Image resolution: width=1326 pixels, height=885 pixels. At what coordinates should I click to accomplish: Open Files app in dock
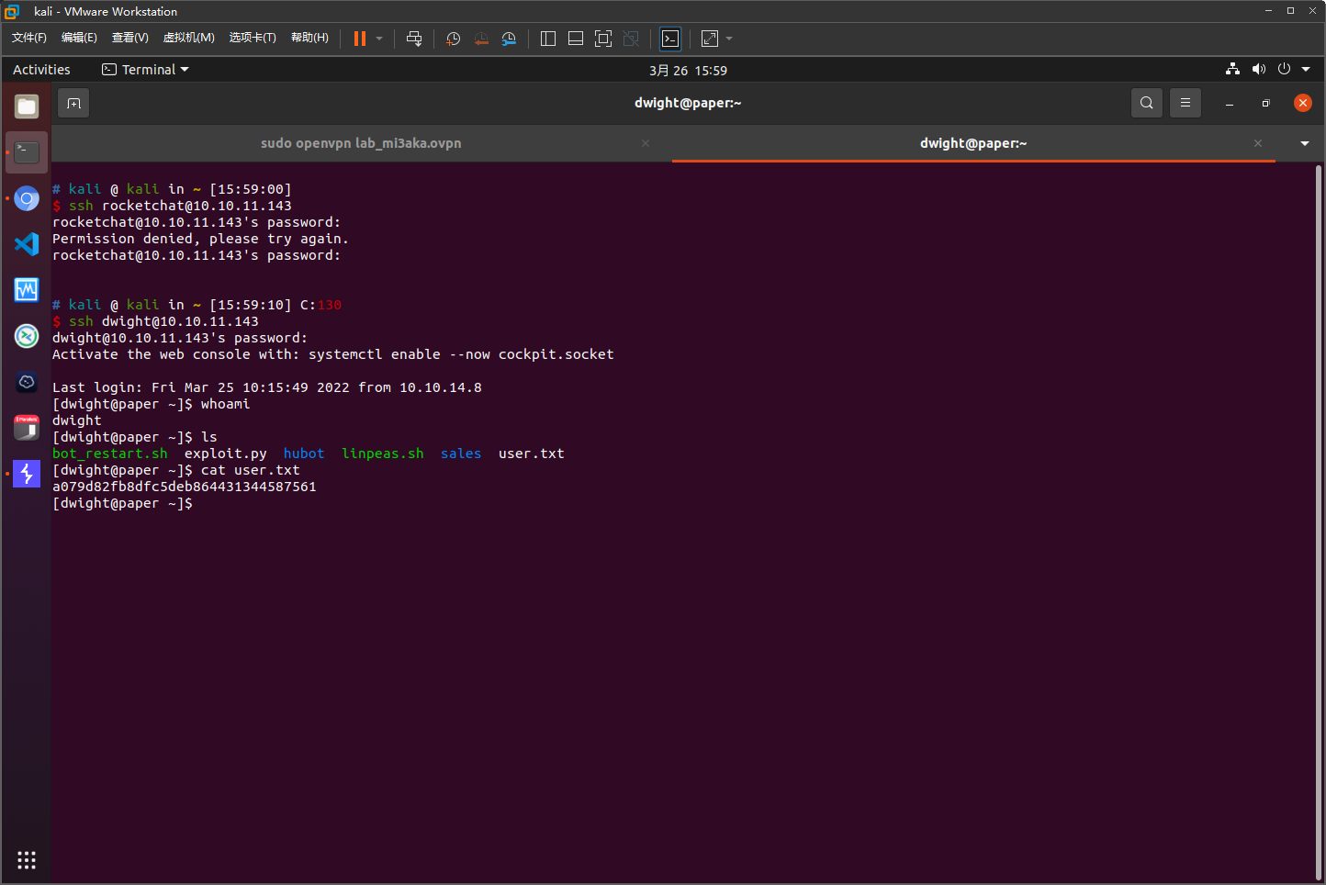point(27,106)
